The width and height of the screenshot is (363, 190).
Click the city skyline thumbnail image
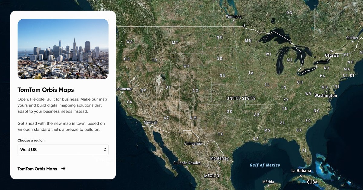(63, 49)
